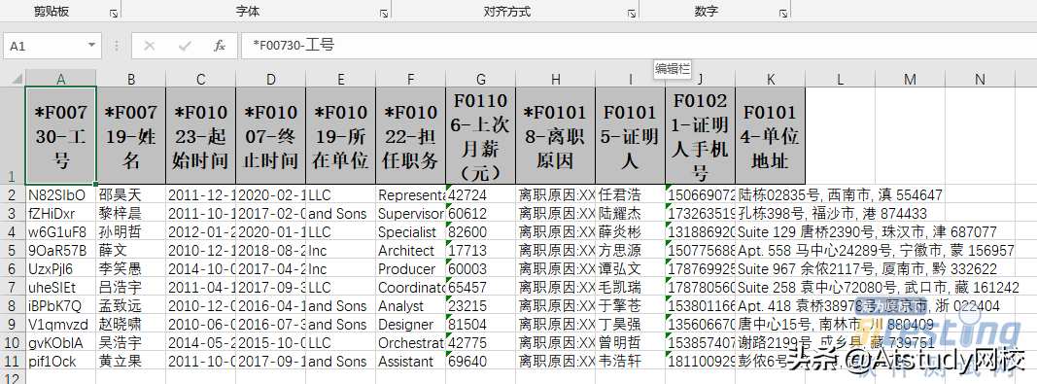Open the Clipboard group dialog launcher
This screenshot has width=1037, height=384.
tap(113, 13)
